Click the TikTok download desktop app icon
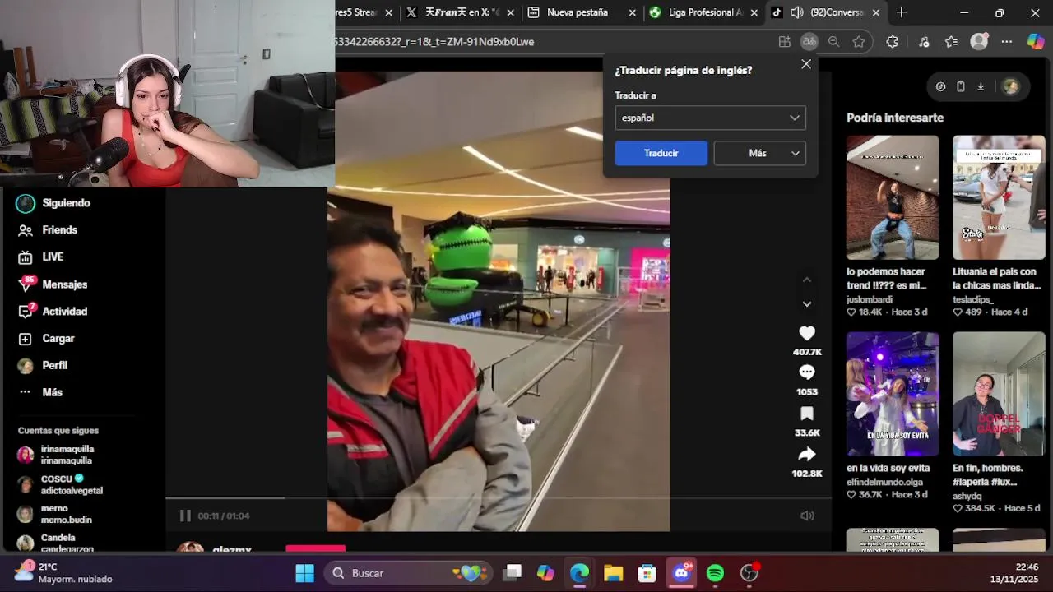This screenshot has height=592, width=1053. [981, 86]
